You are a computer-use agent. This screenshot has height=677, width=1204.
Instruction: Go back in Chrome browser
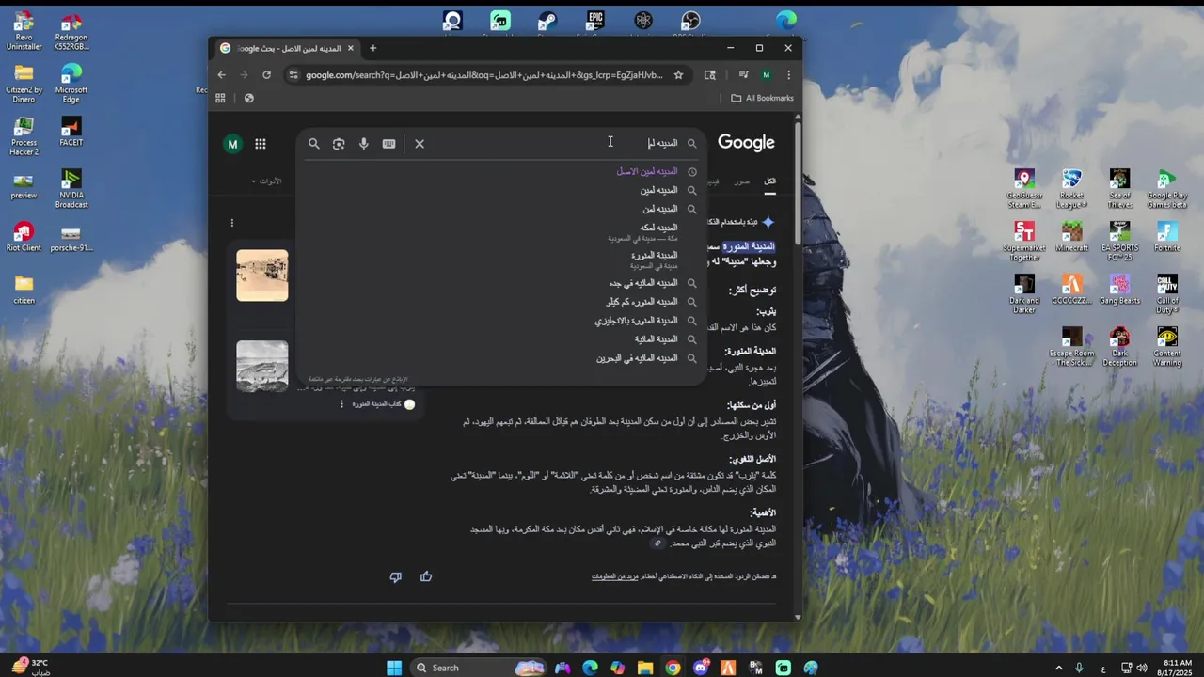(x=222, y=75)
